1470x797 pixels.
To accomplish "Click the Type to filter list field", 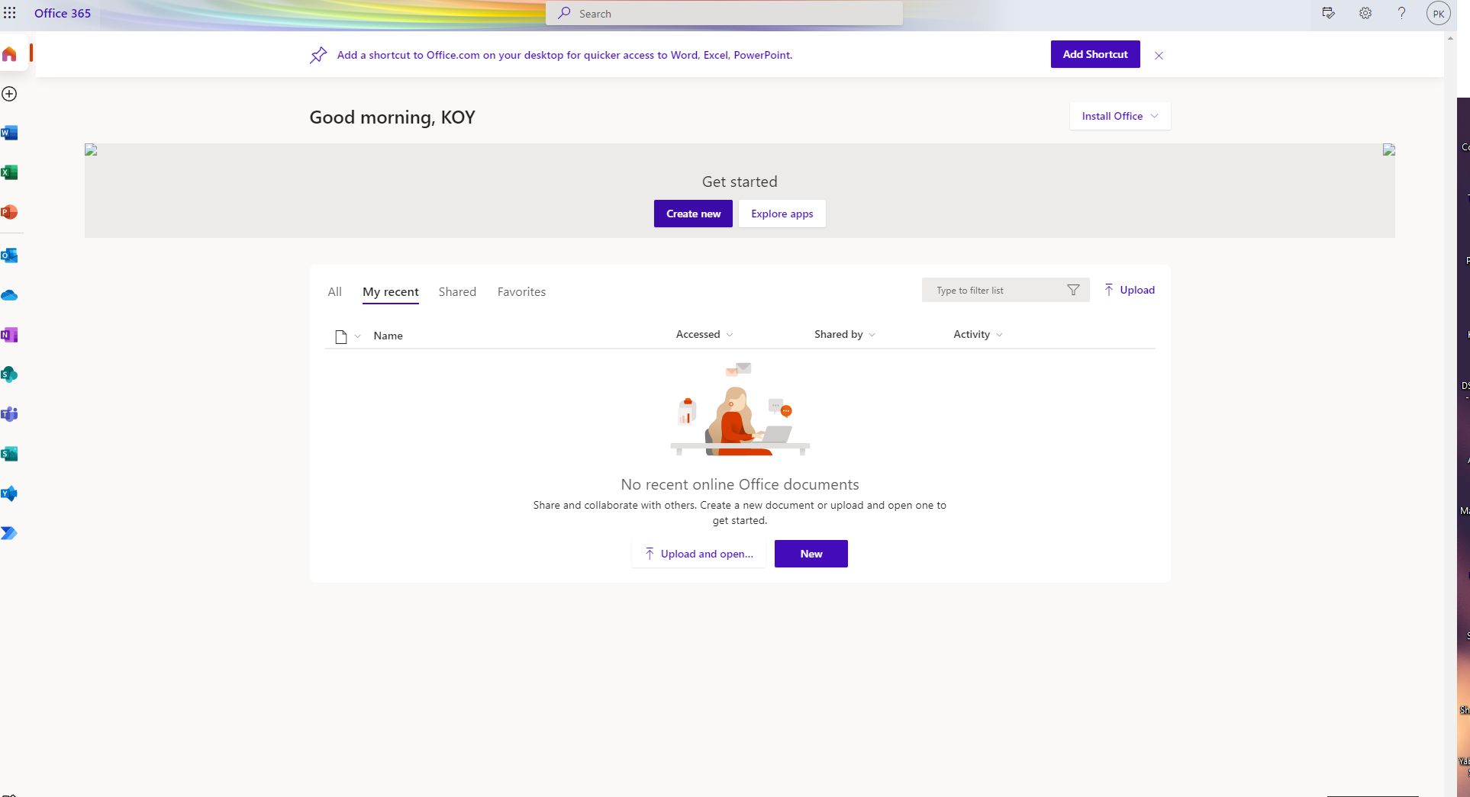I will (996, 291).
